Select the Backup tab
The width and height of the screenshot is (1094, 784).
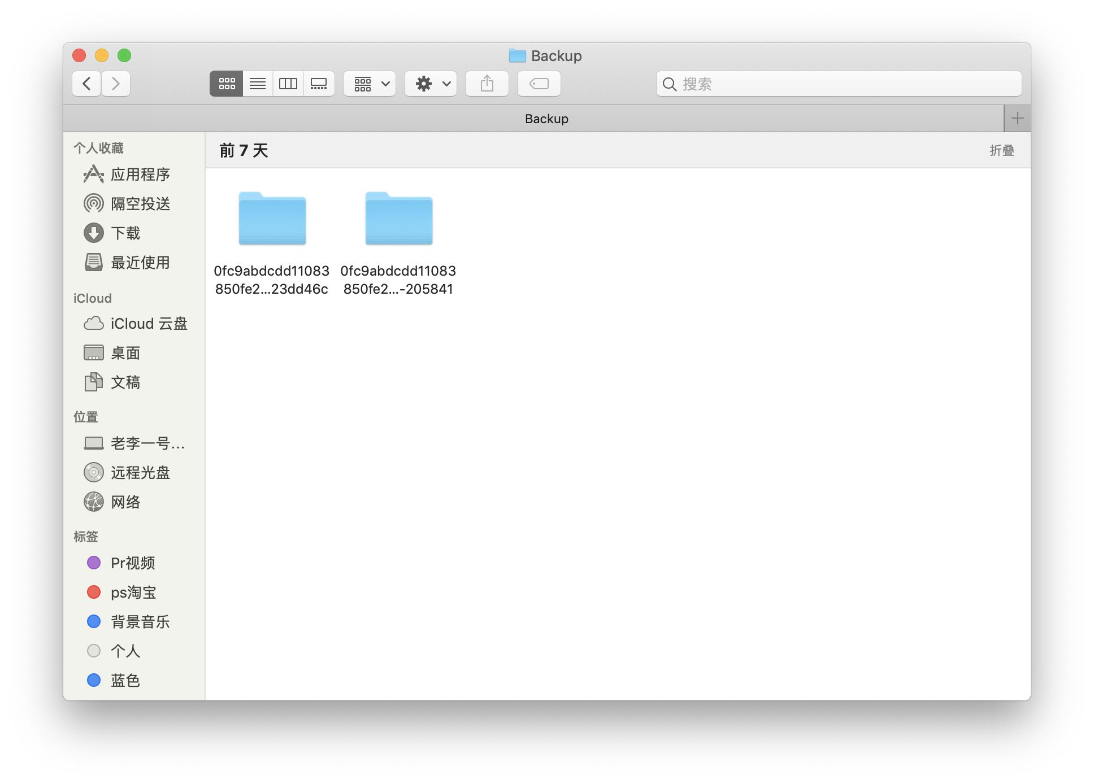point(546,119)
